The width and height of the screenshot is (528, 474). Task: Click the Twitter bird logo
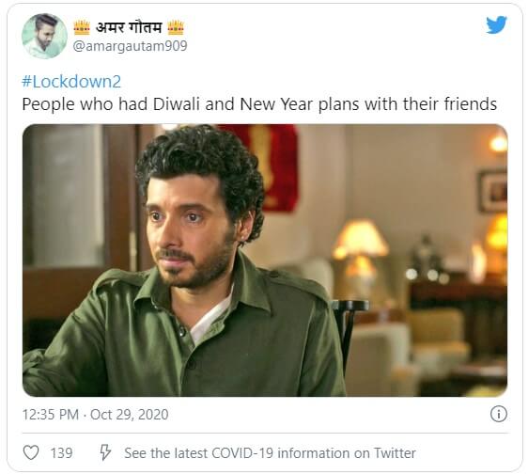[496, 25]
